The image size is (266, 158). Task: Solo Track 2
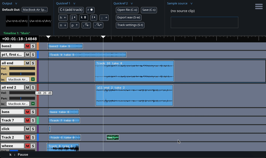click(x=33, y=137)
